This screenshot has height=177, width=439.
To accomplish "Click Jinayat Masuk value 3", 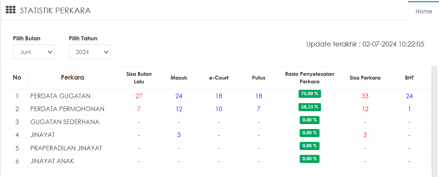I will tap(179, 135).
